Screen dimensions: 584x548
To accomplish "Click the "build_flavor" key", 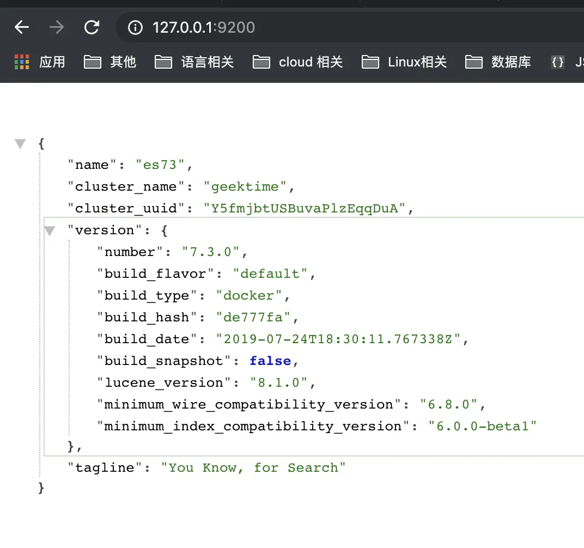I will coord(155,274).
